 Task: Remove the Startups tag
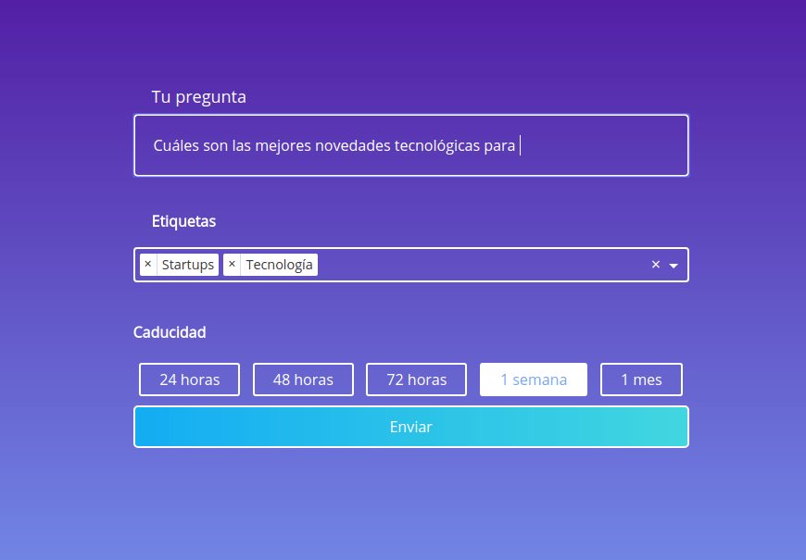[148, 265]
